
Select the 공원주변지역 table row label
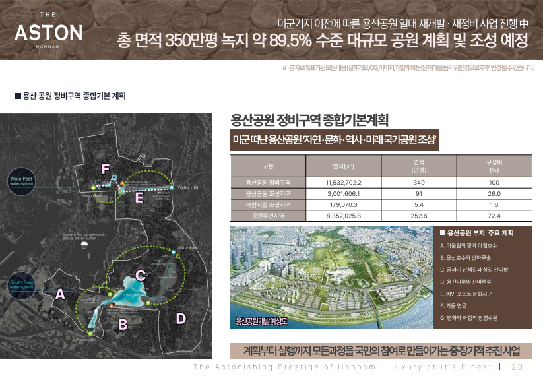click(x=268, y=216)
